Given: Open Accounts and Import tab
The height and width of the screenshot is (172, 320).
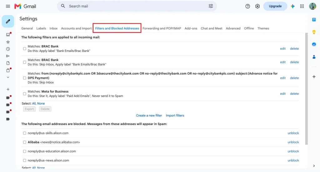Looking at the screenshot, I should pyautogui.click(x=76, y=28).
